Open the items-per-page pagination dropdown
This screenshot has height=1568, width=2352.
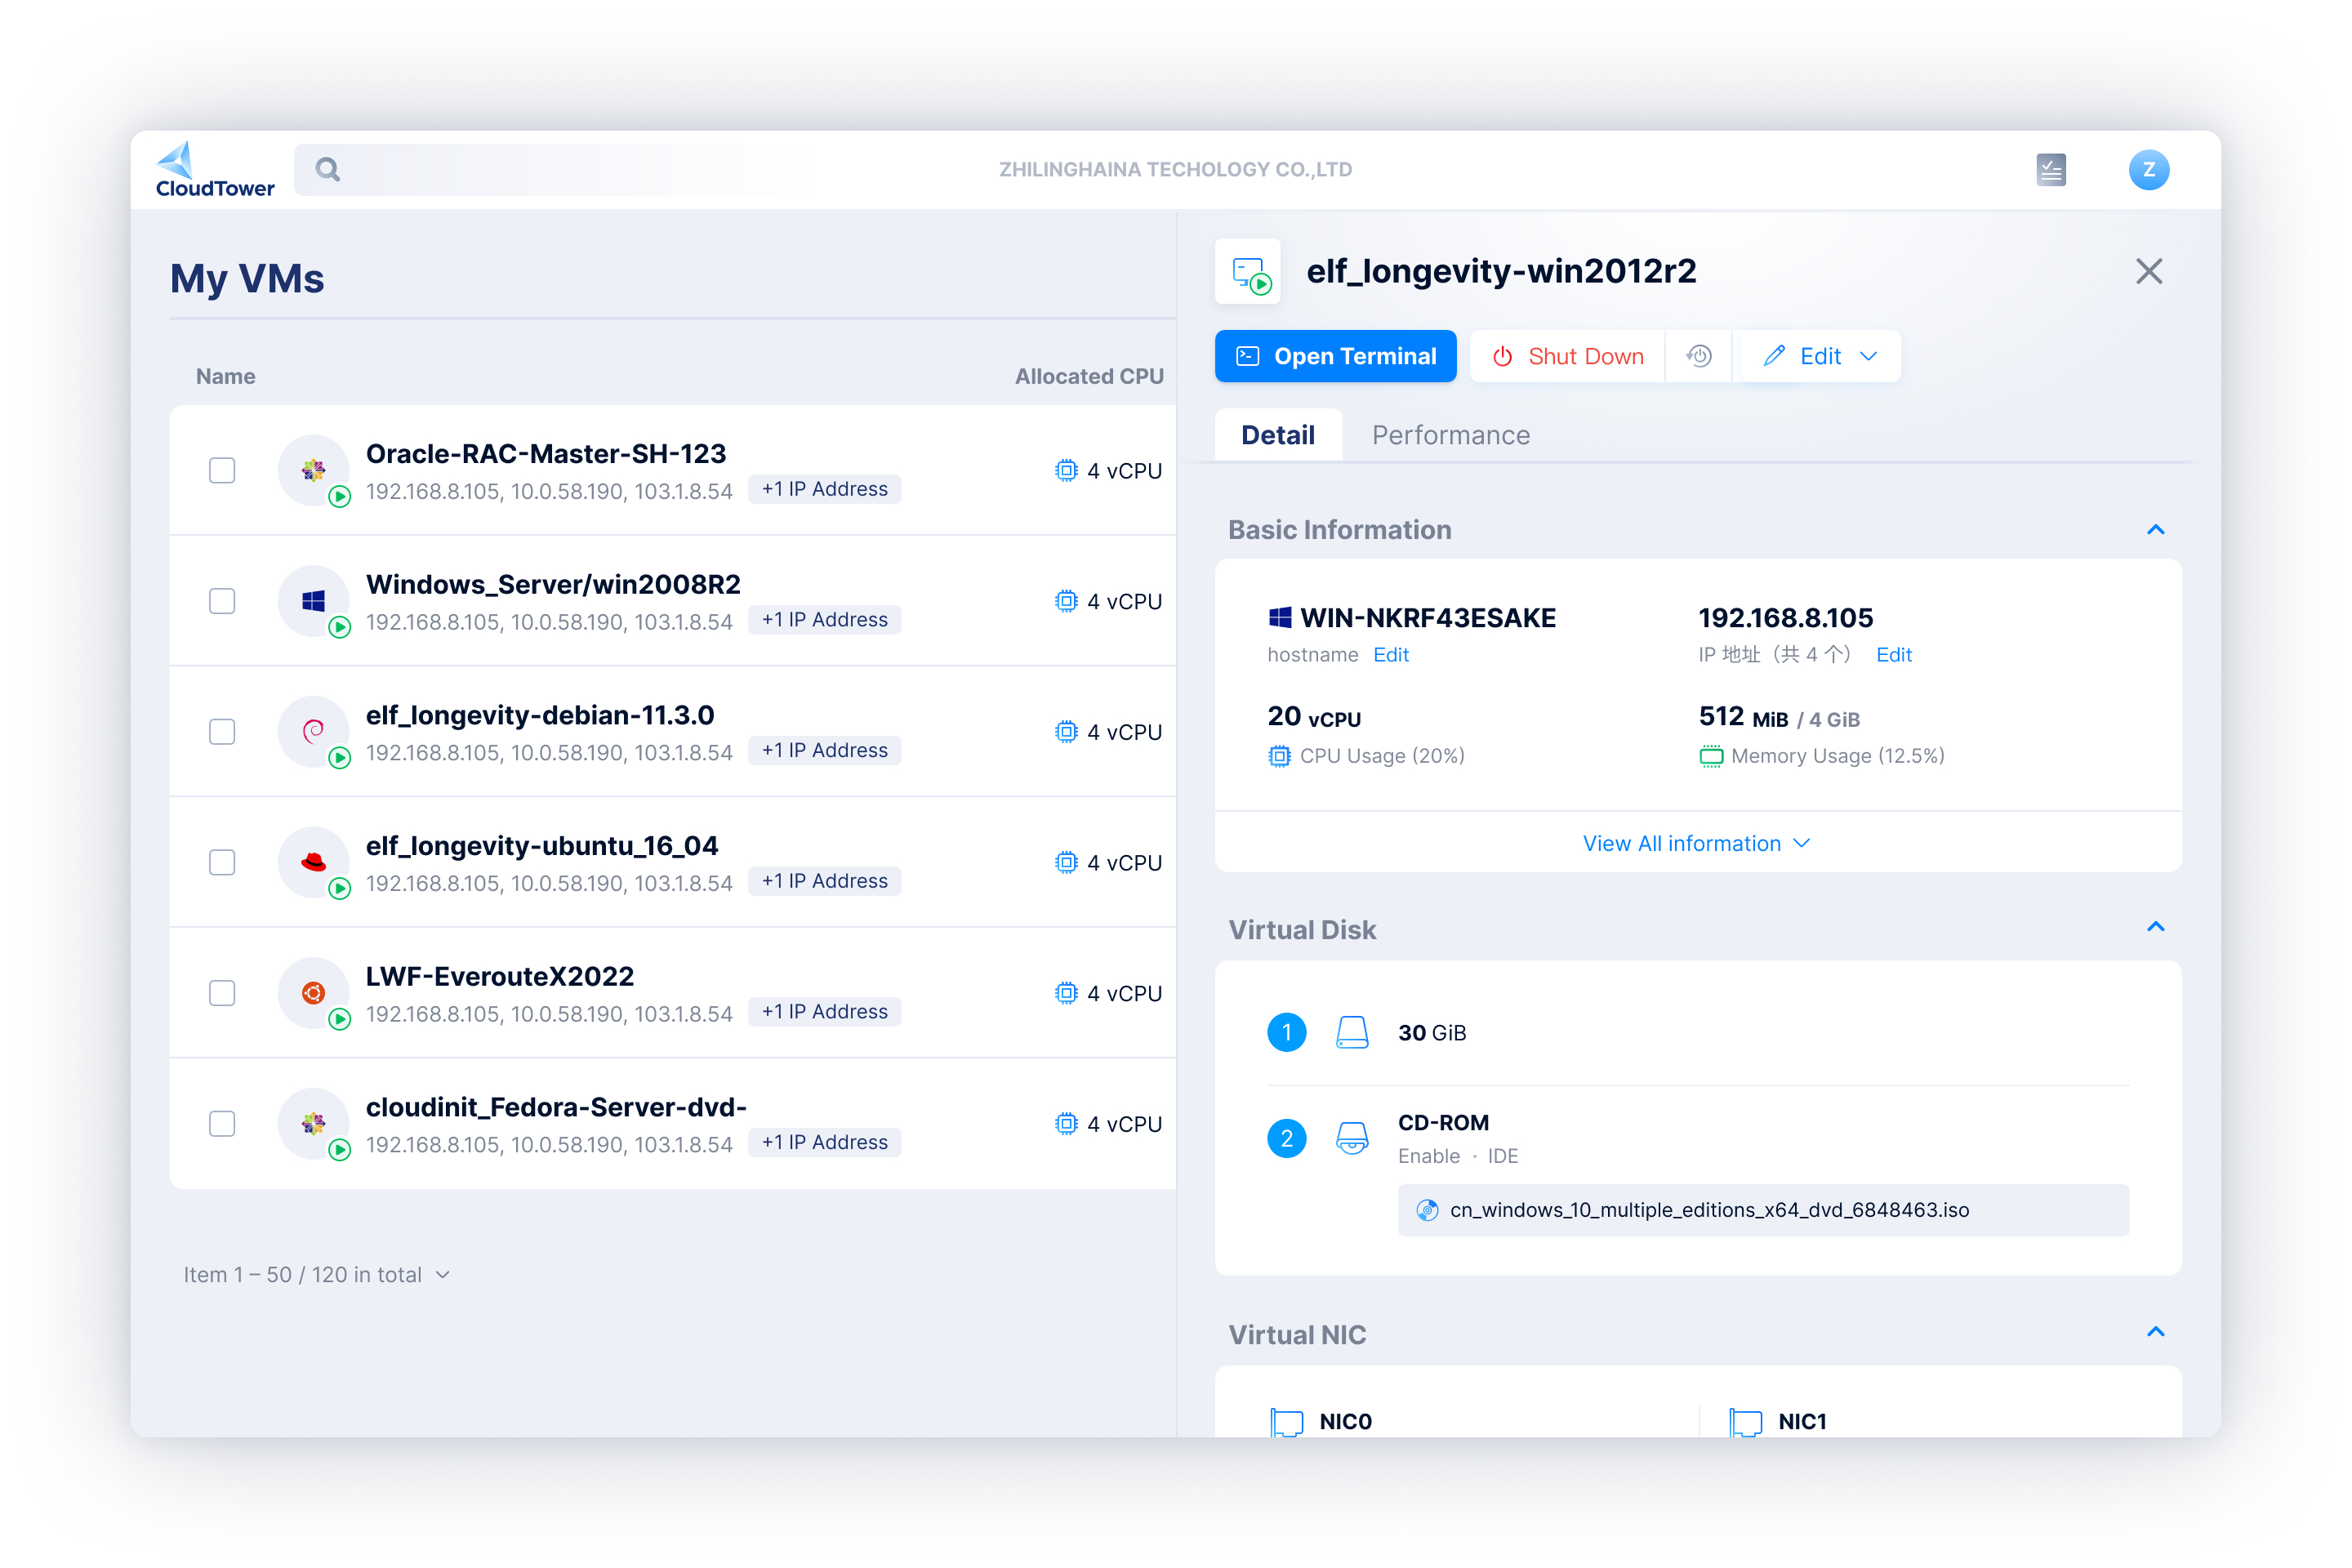(x=317, y=1275)
